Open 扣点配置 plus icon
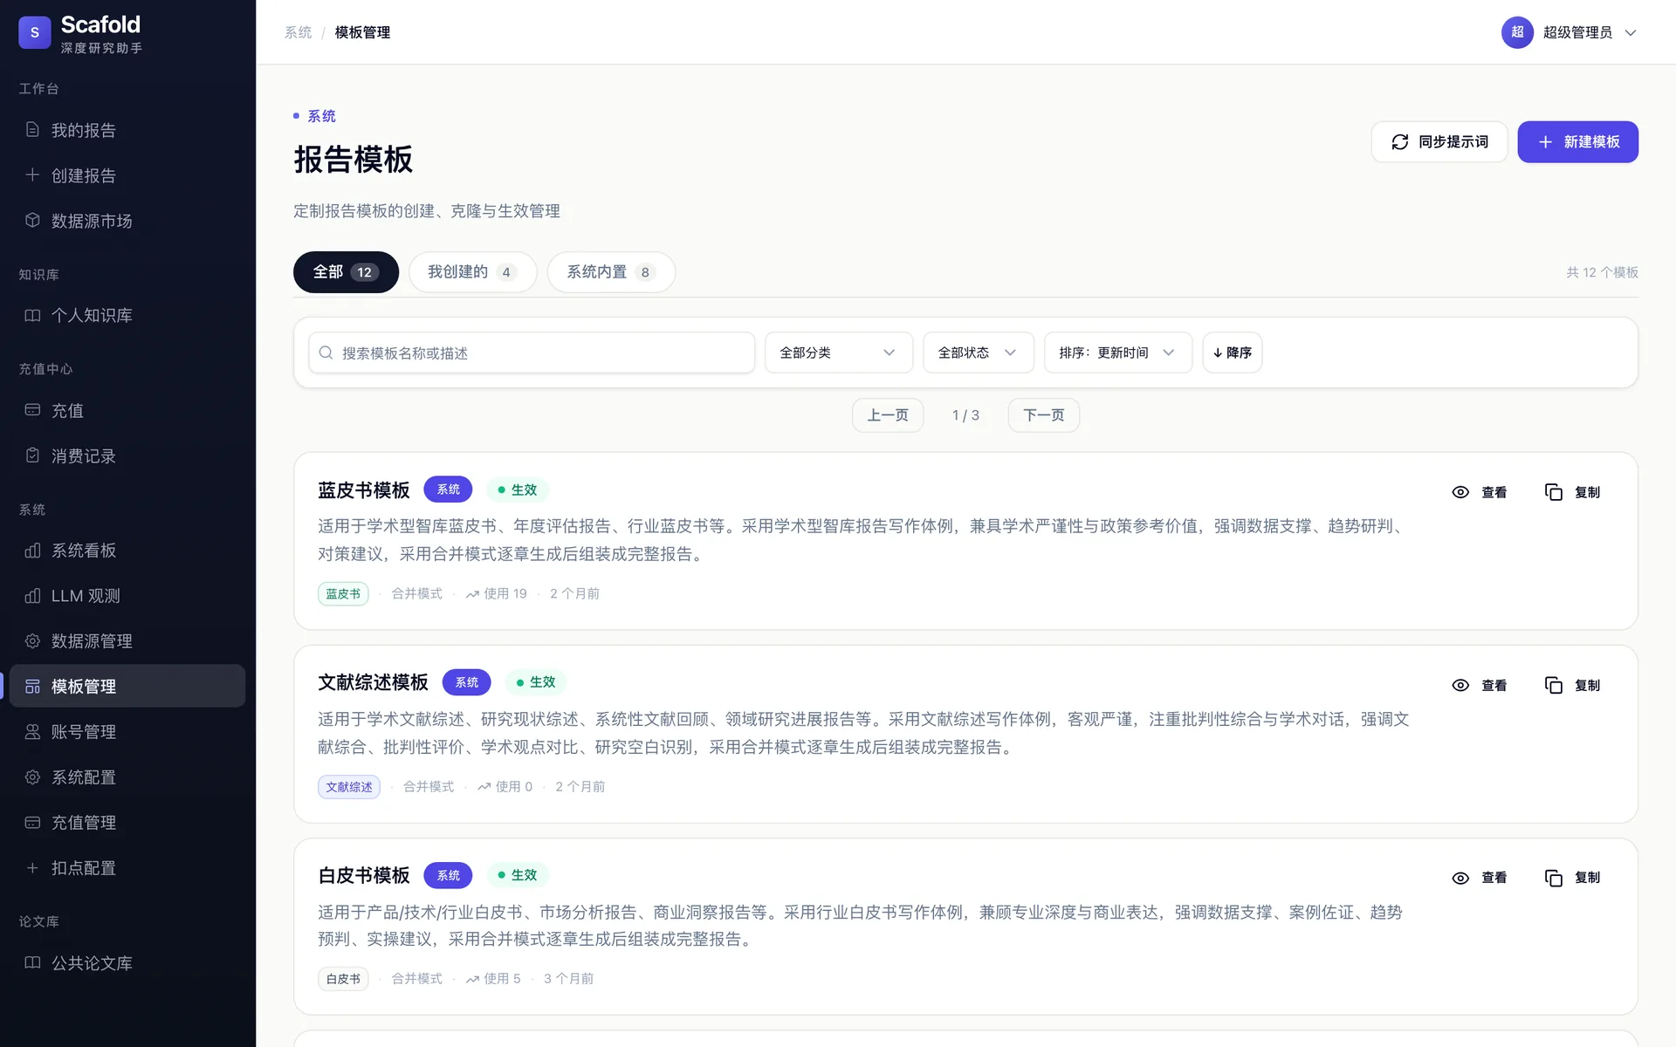Screen dimensions: 1676x1047 coord(32,868)
